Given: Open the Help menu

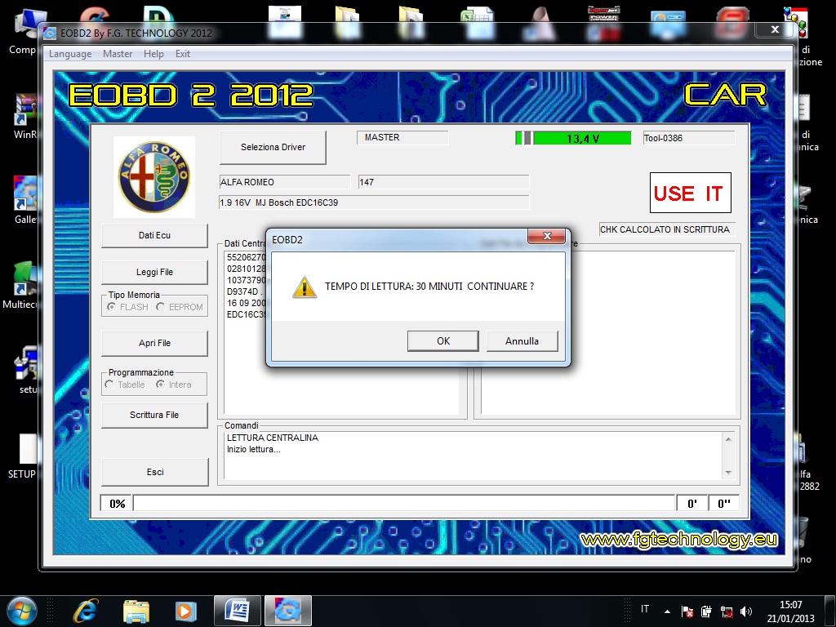Looking at the screenshot, I should click(x=153, y=54).
